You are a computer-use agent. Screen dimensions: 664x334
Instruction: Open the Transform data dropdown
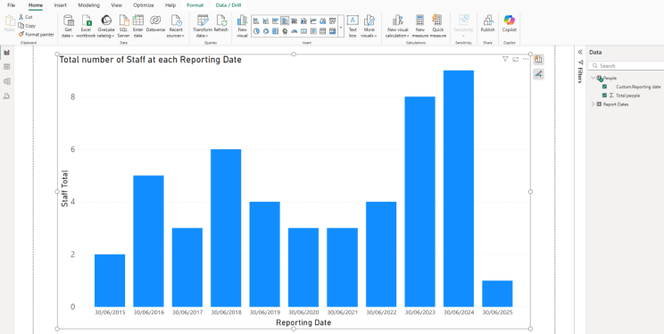click(203, 26)
